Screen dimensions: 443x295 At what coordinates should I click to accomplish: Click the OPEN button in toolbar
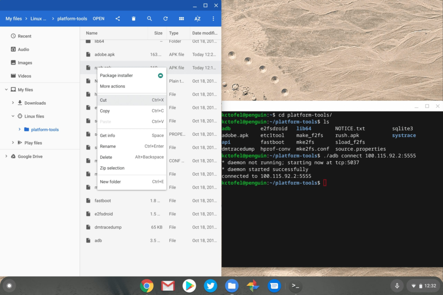click(99, 19)
